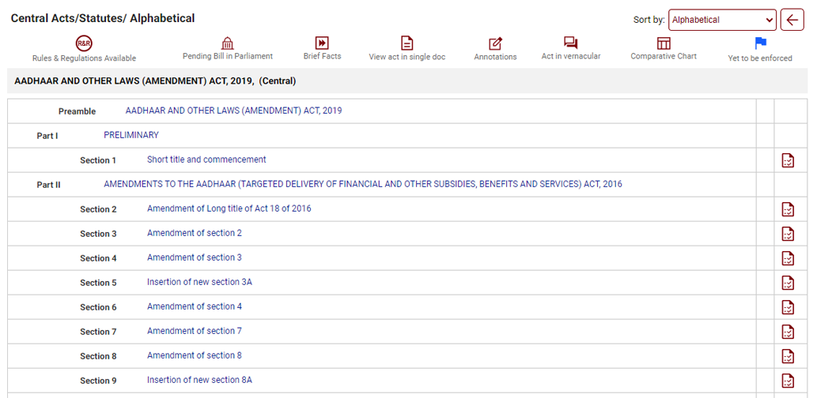Open the Comparative Chart icon

(664, 43)
